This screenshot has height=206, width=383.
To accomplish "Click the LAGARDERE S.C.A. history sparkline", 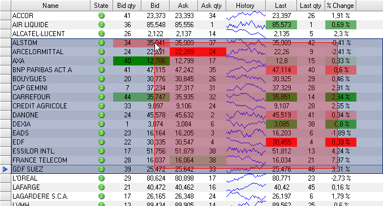I will pyautogui.click(x=246, y=196).
